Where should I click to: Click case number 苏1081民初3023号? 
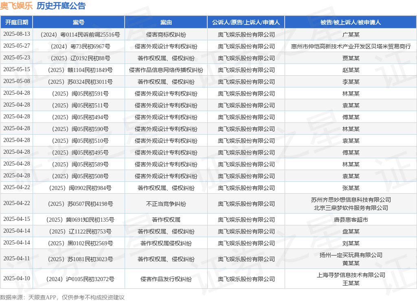click(80, 259)
